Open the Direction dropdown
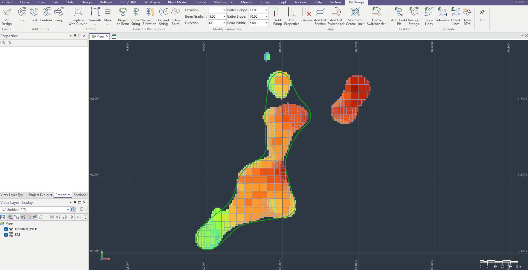Screen dimensions: 528x270 click(224, 23)
